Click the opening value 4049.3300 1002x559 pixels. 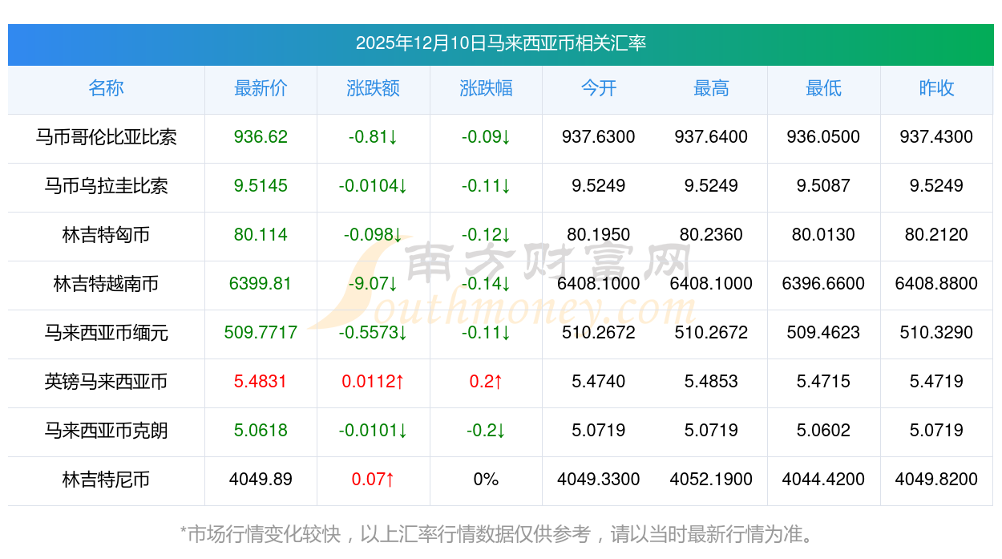599,480
